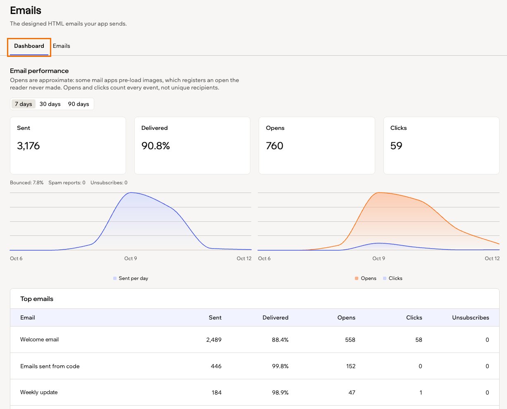This screenshot has width=507, height=409.
Task: Open the Welcome email row
Action: [255, 340]
